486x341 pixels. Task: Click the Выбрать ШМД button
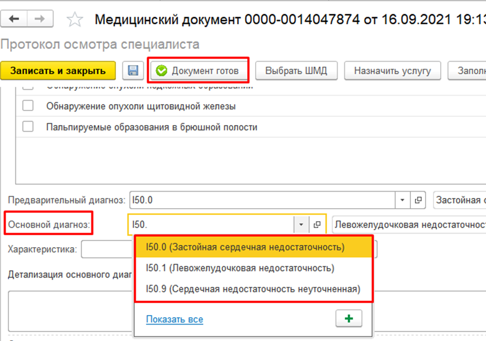coord(296,71)
